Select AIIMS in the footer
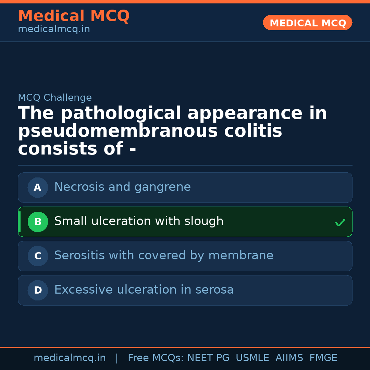 (x=289, y=358)
